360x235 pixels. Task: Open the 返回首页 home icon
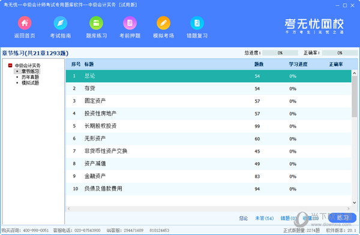click(x=25, y=23)
